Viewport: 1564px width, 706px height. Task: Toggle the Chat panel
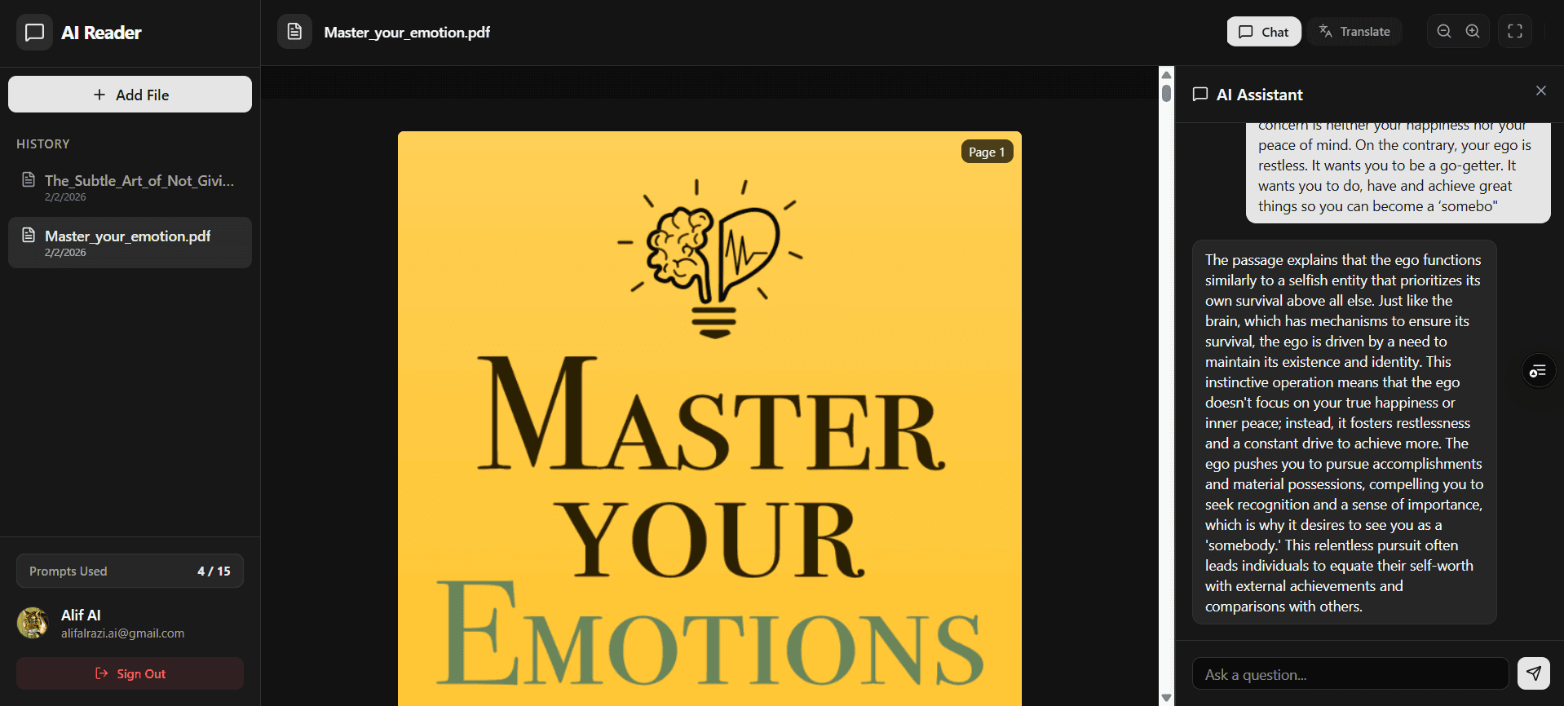coord(1263,32)
